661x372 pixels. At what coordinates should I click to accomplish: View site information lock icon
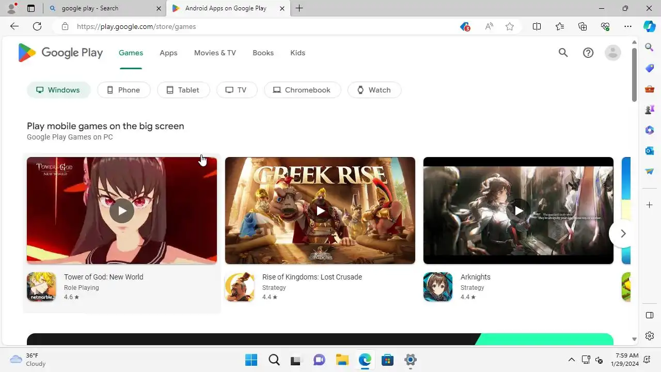(x=65, y=26)
